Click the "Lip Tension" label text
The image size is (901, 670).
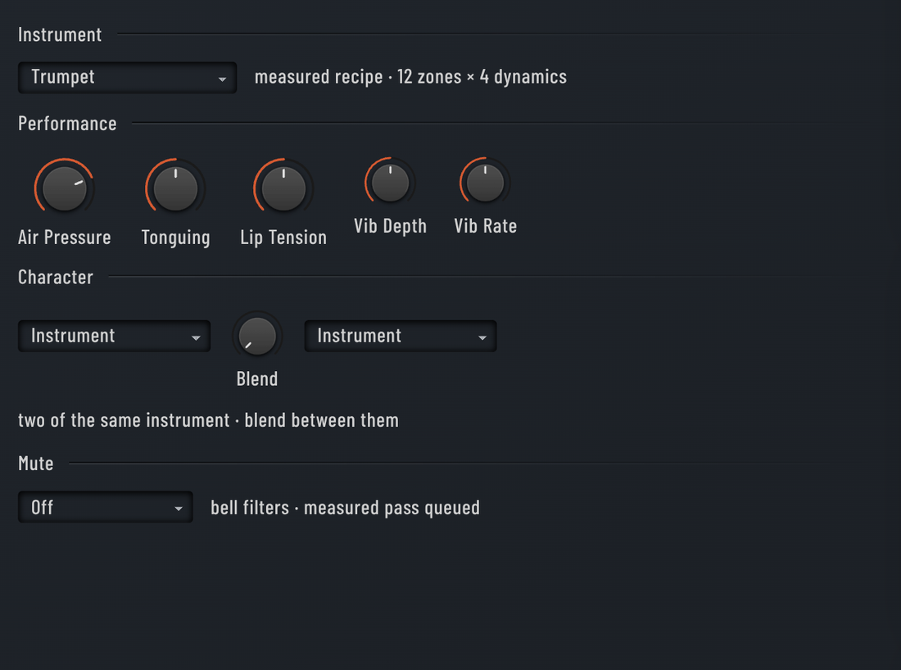[283, 238]
